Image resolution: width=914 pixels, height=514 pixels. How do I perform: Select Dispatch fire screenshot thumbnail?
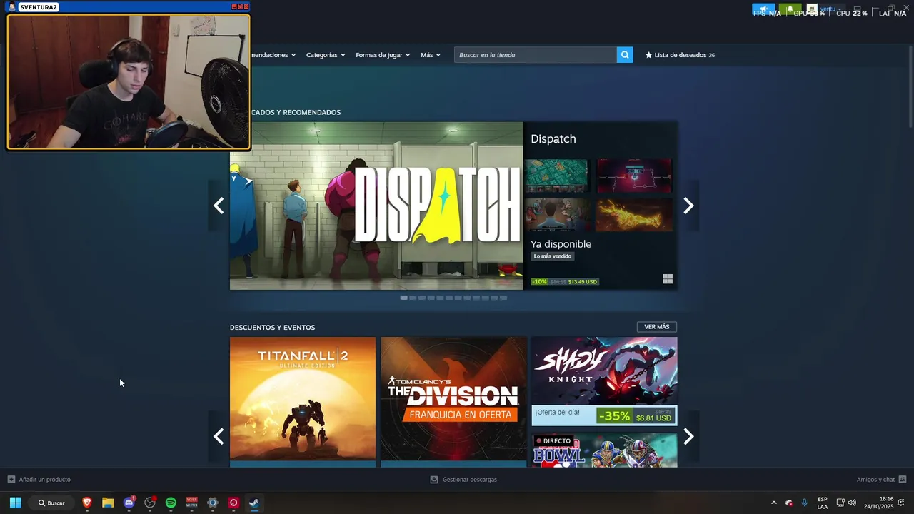[x=634, y=215]
